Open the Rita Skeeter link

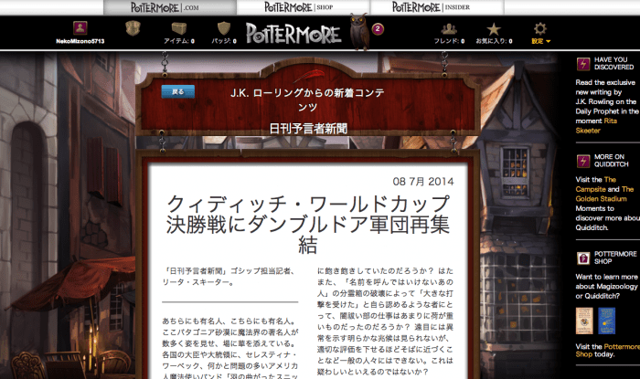pyautogui.click(x=596, y=125)
